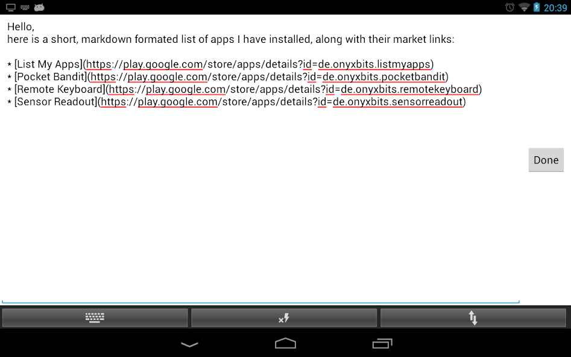The width and height of the screenshot is (571, 357).
Task: Tap the up-down arrows icon in the bottom bar
Action: [473, 317]
